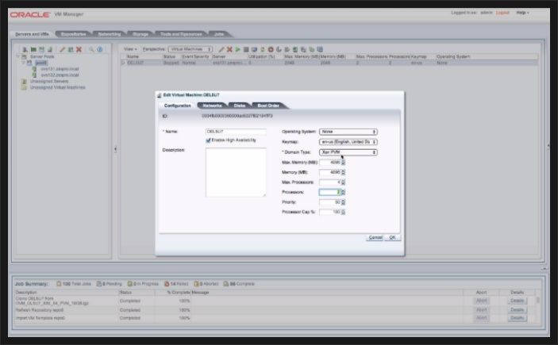Collapse the pool0 server pool node

tap(24, 63)
